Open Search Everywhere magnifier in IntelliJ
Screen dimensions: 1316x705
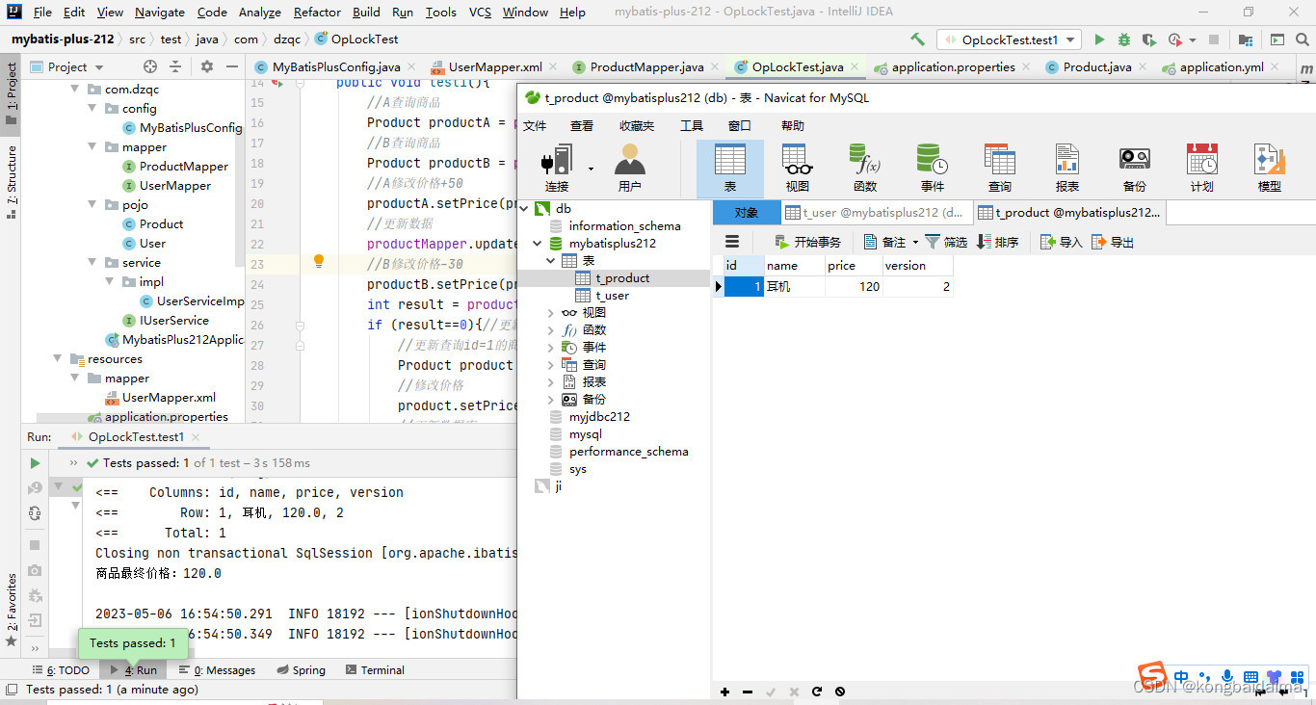coord(1302,39)
